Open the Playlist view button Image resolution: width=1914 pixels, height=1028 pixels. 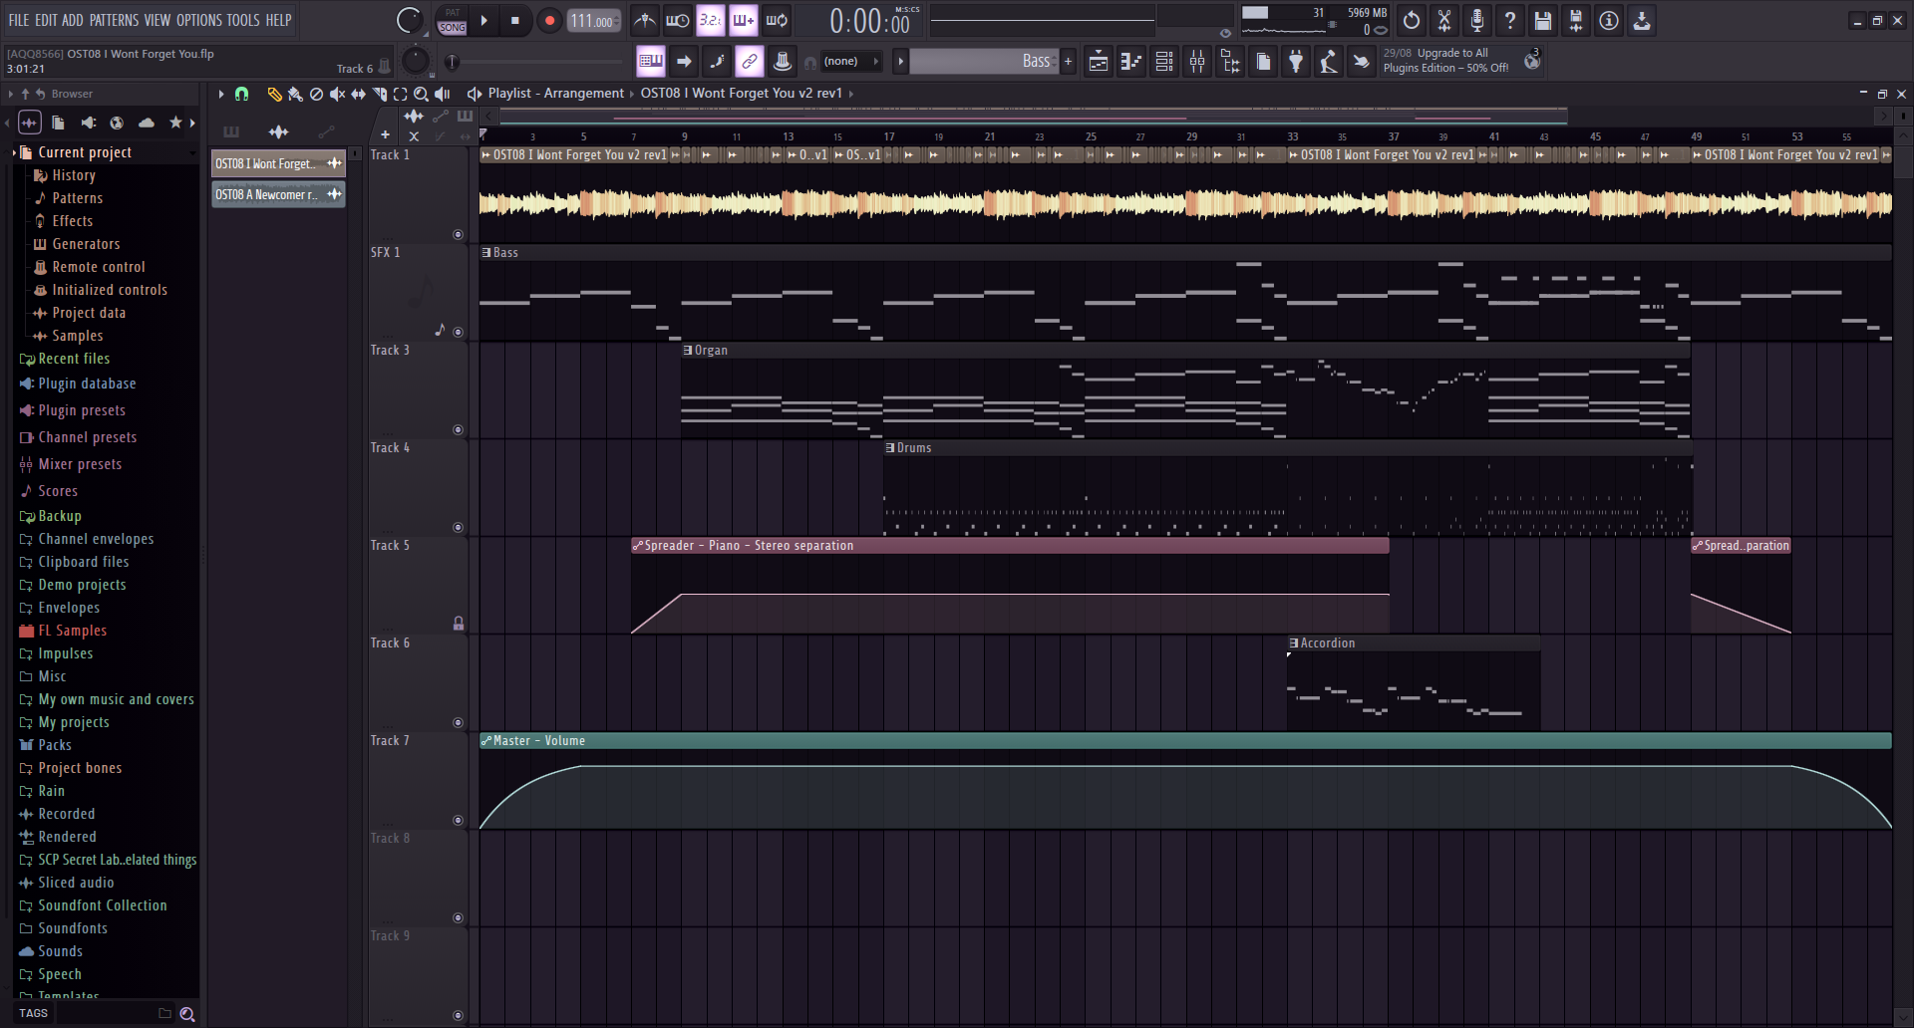[x=1098, y=62]
